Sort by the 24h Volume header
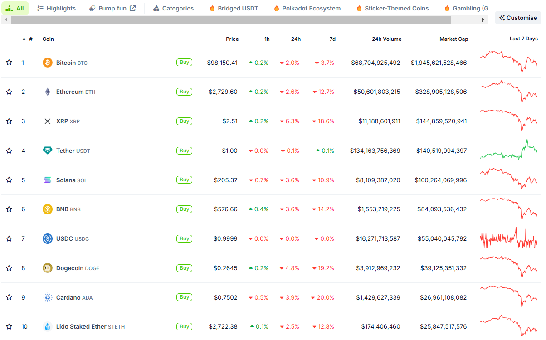Viewport: 546px width, 340px height. point(386,39)
